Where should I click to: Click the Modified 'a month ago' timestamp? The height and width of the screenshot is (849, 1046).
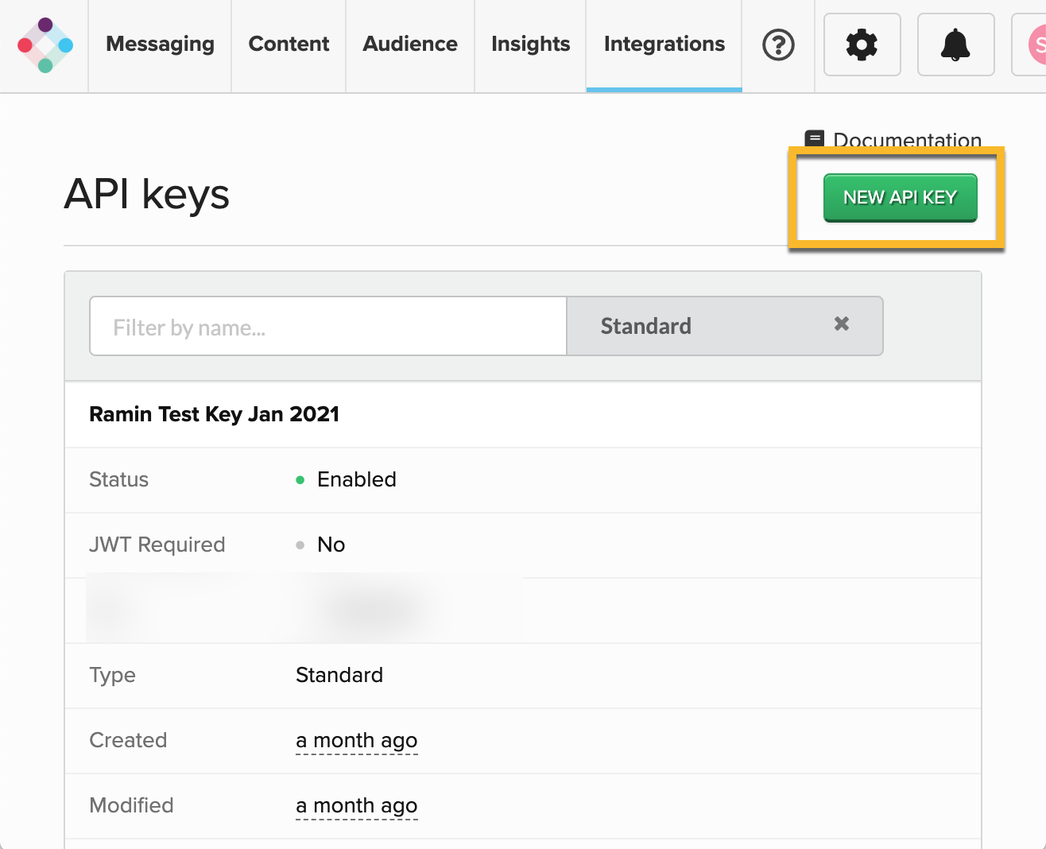(x=356, y=805)
